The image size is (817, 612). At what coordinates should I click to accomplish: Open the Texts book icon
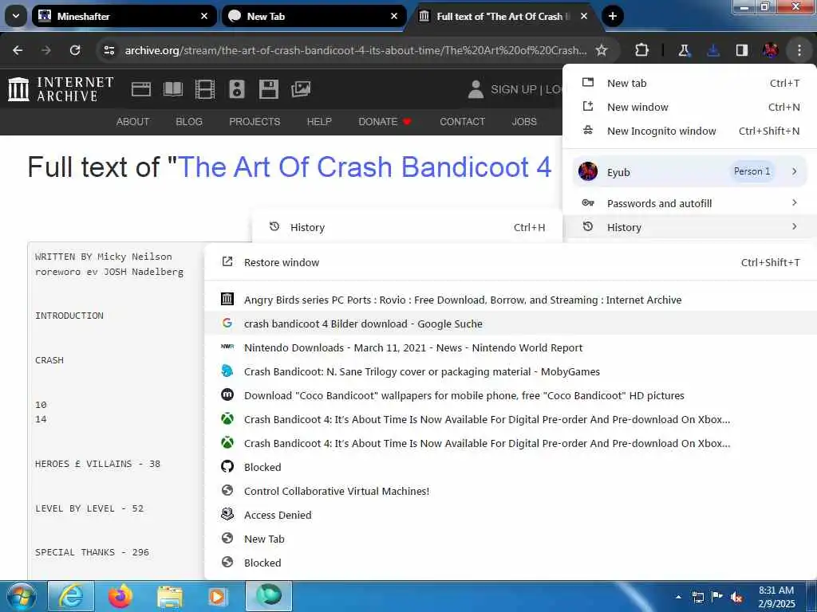pyautogui.click(x=173, y=89)
